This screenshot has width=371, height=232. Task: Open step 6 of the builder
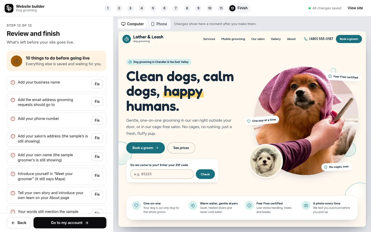point(164,8)
